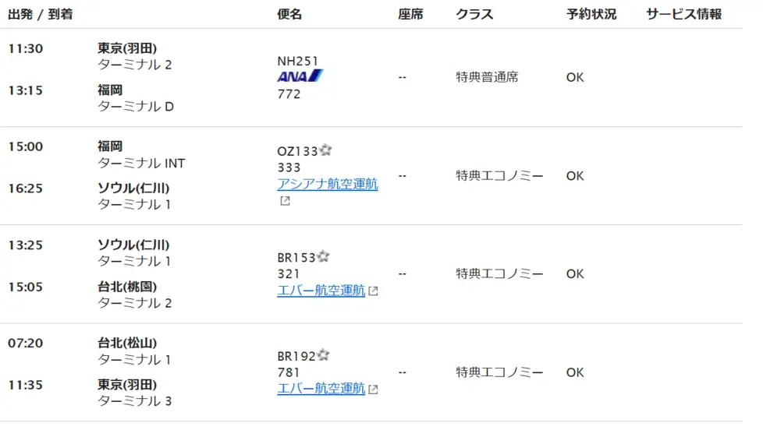Open エバー航空運航 link for flight BR153
Screen dimensions: 763x430
(321, 290)
